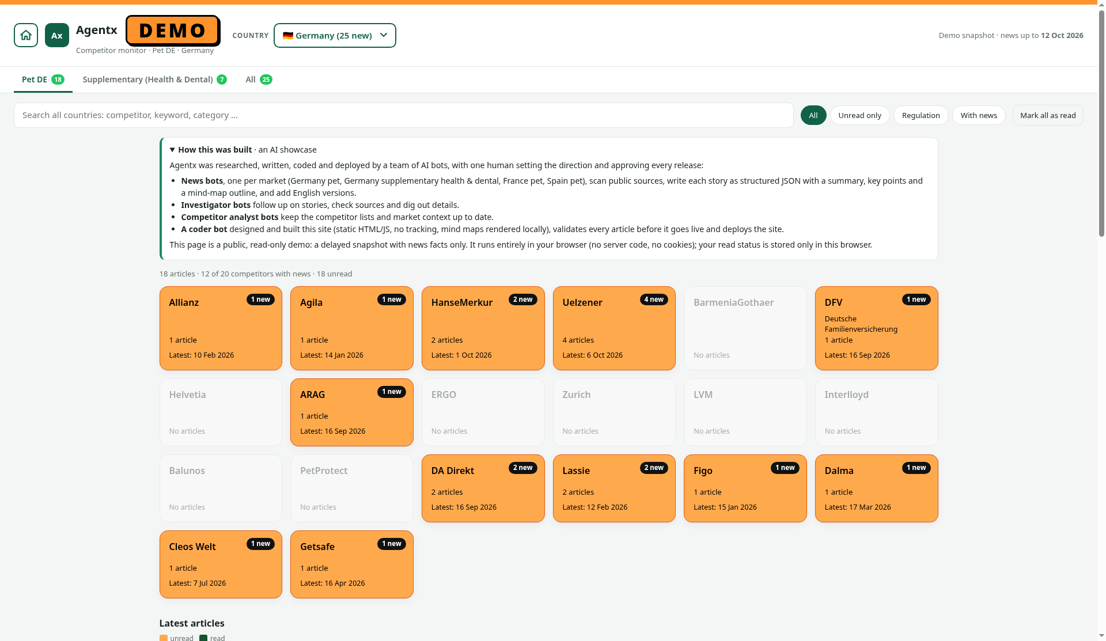
Task: Open the Lassie competitor card
Action: [614, 488]
